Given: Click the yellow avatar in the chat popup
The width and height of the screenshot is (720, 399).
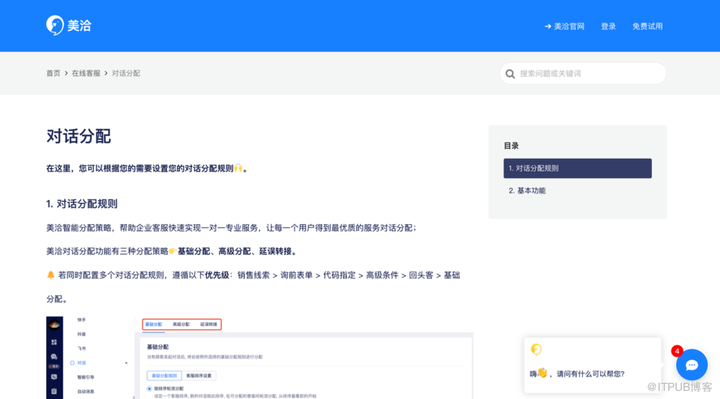Looking at the screenshot, I should click(x=536, y=350).
